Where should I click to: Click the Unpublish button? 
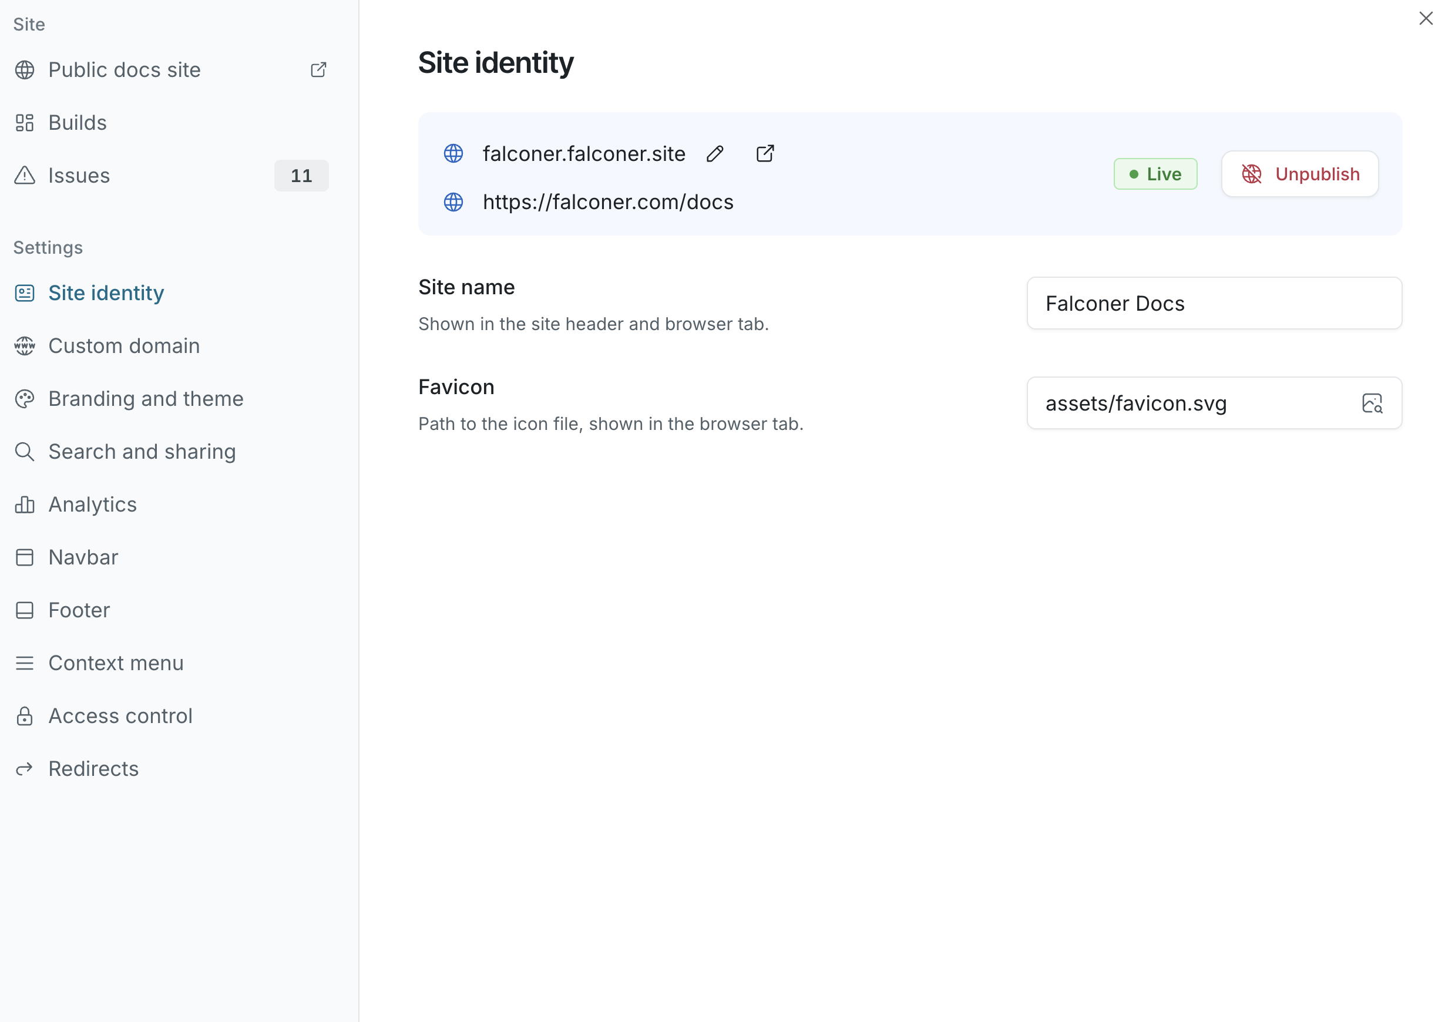[1299, 174]
